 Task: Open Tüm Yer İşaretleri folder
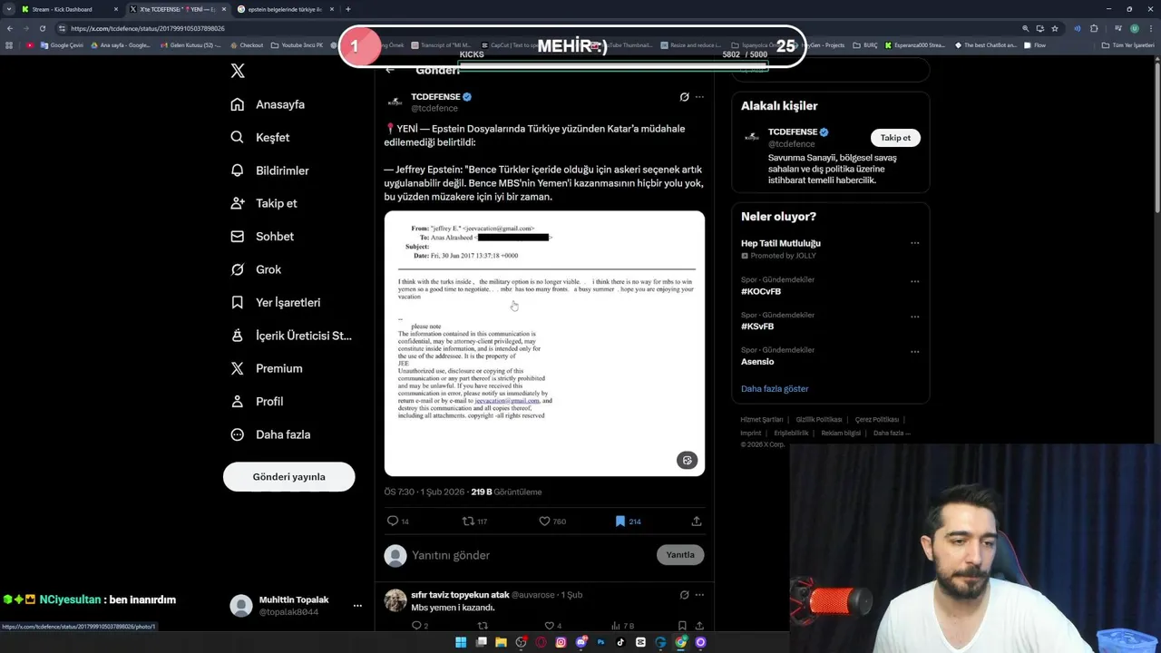[x=1128, y=44]
